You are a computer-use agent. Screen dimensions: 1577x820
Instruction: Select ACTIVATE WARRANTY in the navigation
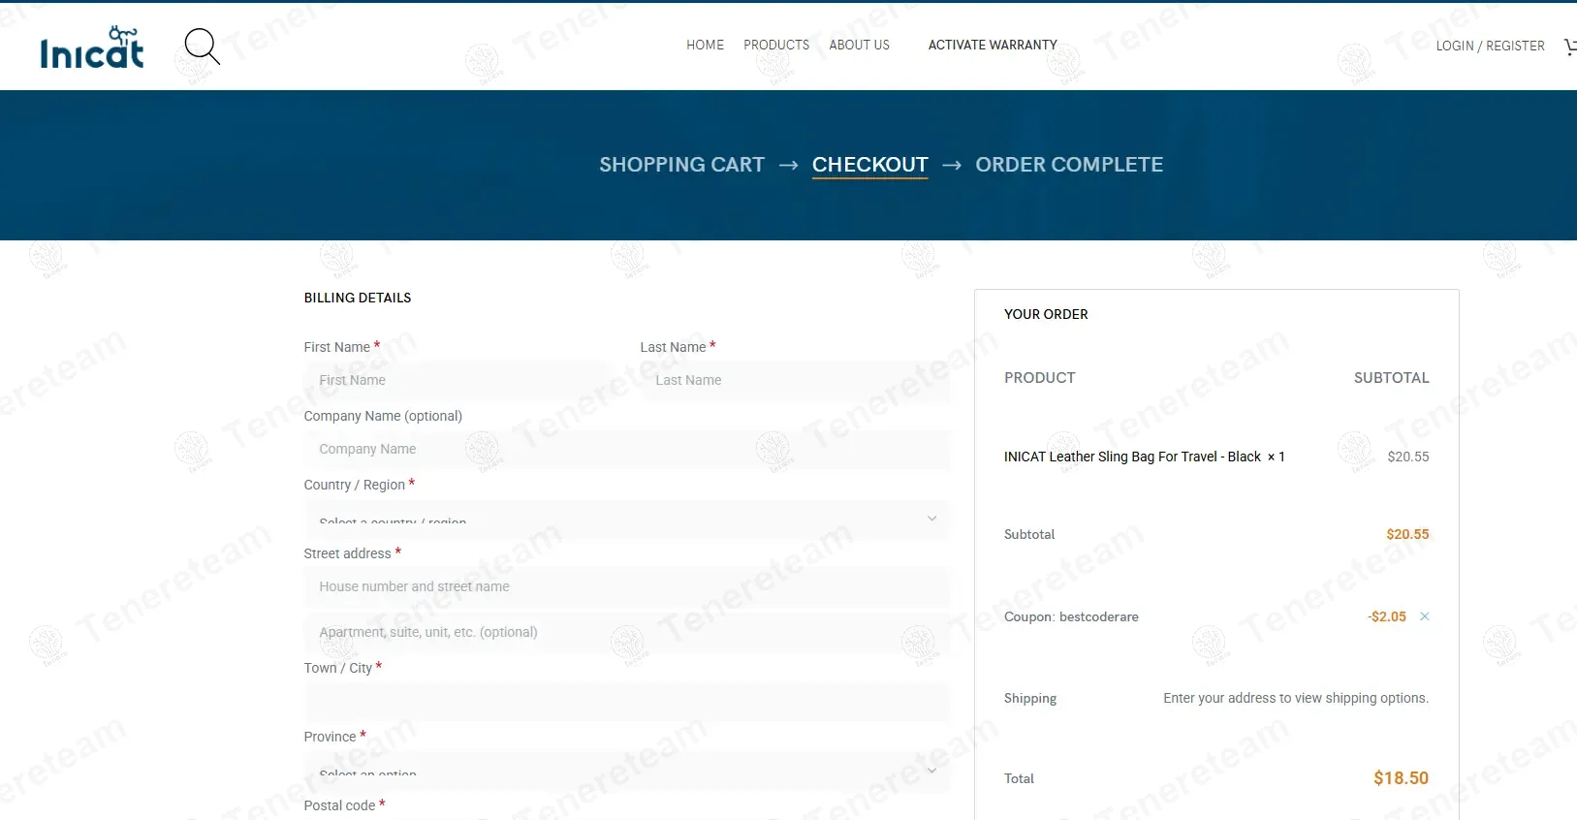coord(993,45)
